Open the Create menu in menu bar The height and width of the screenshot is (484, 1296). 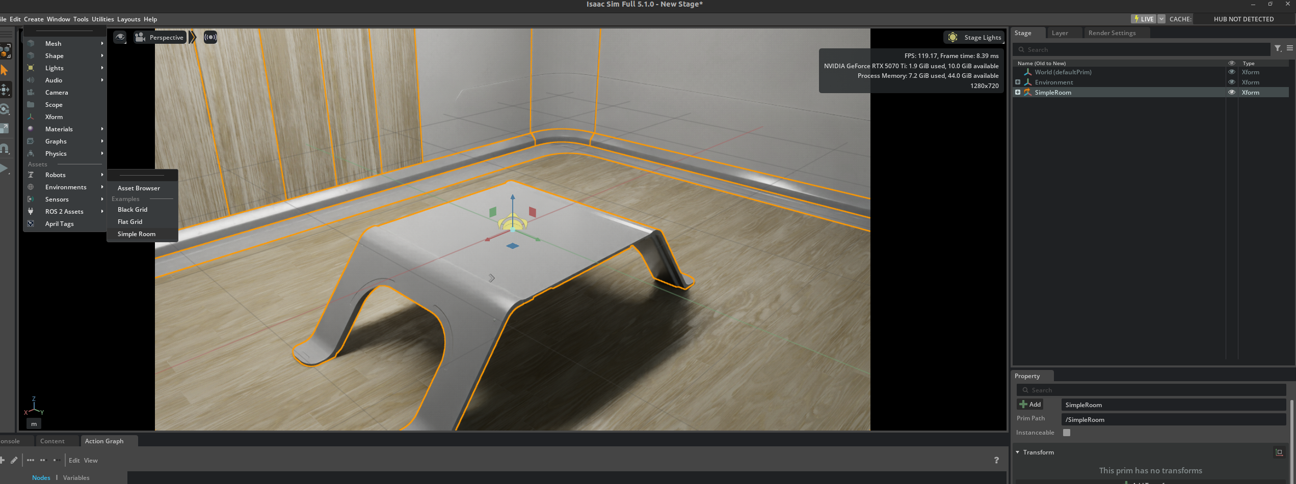tap(34, 19)
